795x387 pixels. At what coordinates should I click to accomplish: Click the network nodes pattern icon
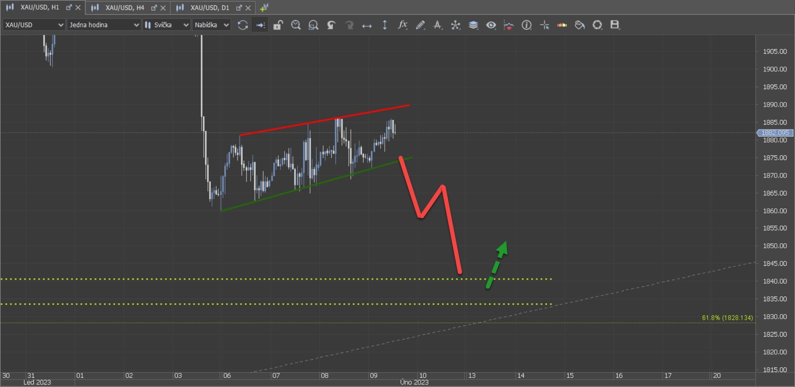pos(456,25)
